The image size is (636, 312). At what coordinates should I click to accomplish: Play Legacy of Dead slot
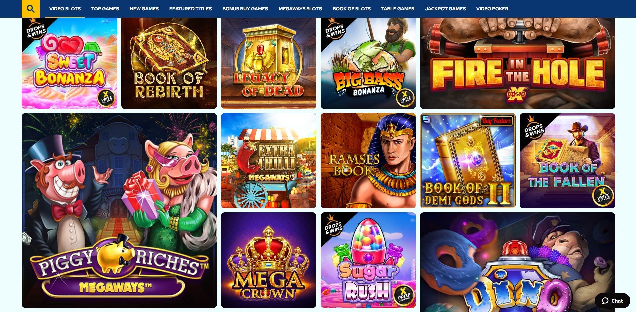(x=269, y=63)
